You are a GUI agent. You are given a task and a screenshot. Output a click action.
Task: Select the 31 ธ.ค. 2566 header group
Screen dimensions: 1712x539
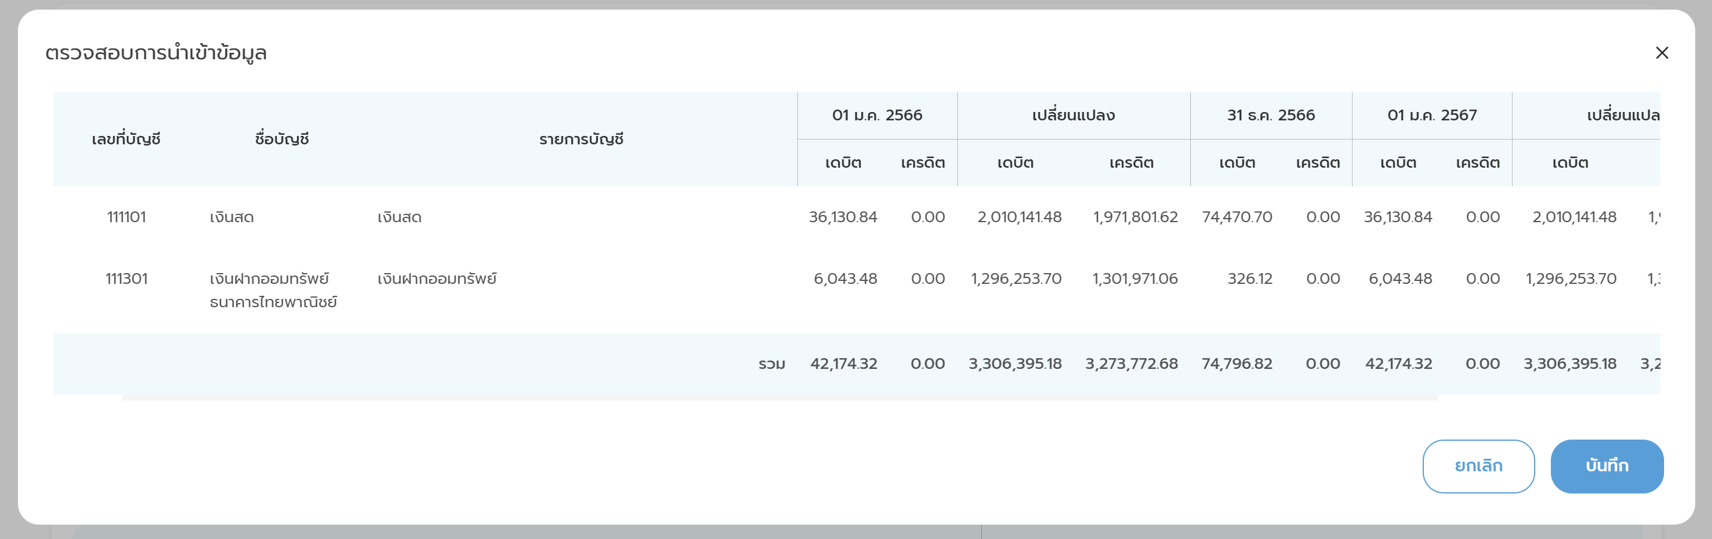pos(1270,115)
